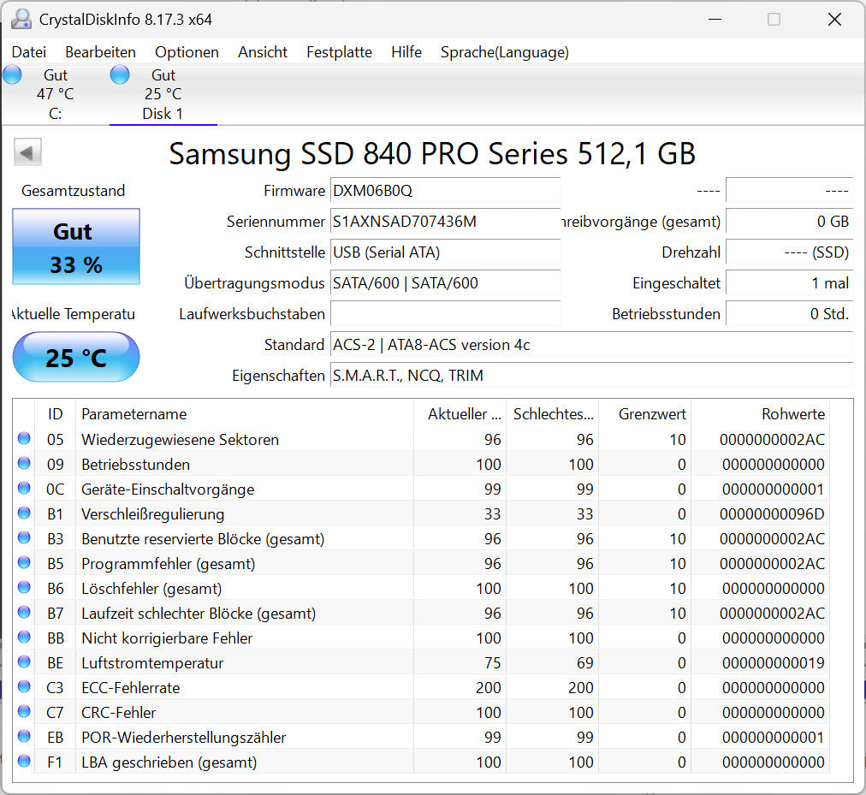Click the CrystalDiskInfo icon in the title bar
Screen dimensions: 866x795
coord(21,19)
